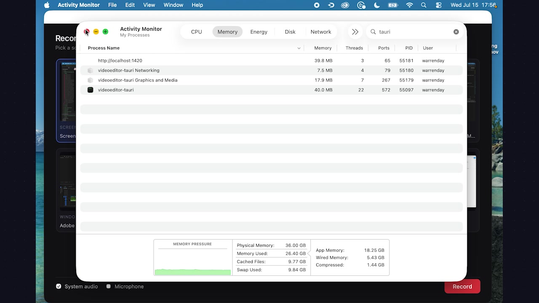Open the Window menu
The height and width of the screenshot is (303, 539).
tap(173, 5)
